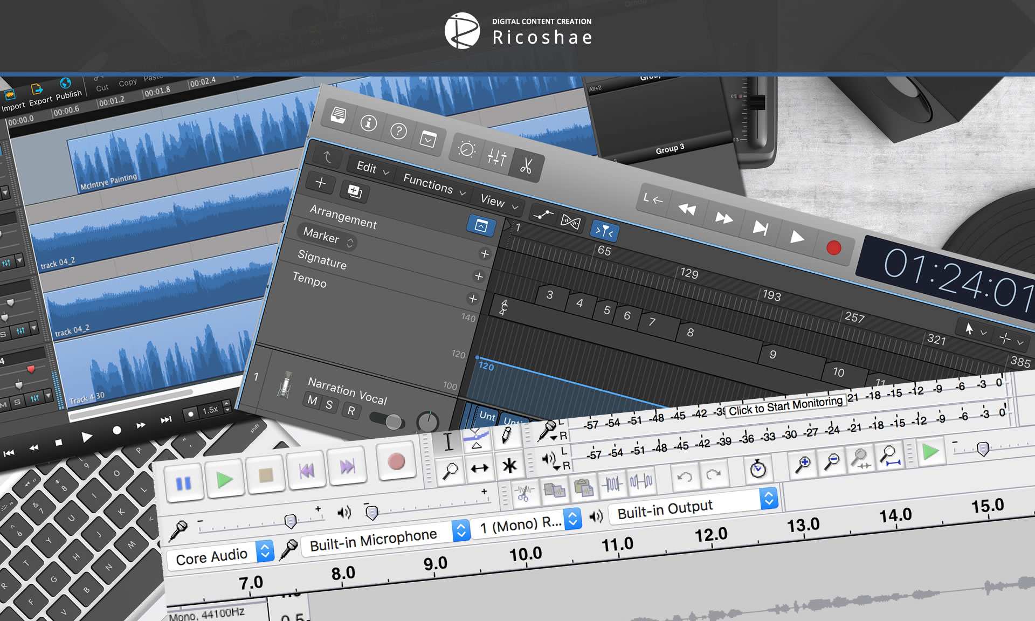Open the Built-in Output dropdown
Viewport: 1035px width, 621px height.
tap(693, 506)
